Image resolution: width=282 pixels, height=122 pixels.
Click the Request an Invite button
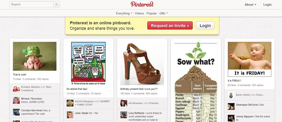click(170, 25)
